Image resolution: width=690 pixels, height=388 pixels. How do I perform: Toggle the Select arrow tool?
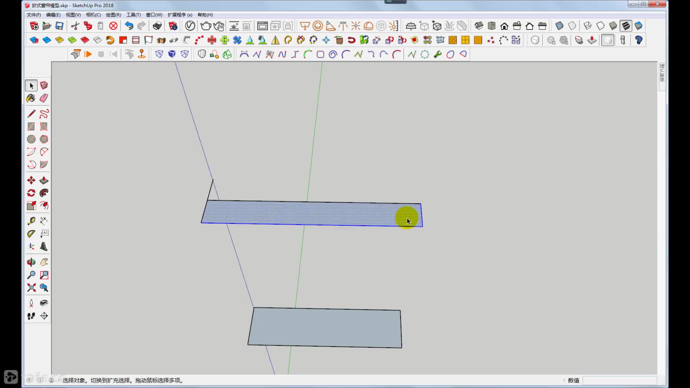coord(31,86)
